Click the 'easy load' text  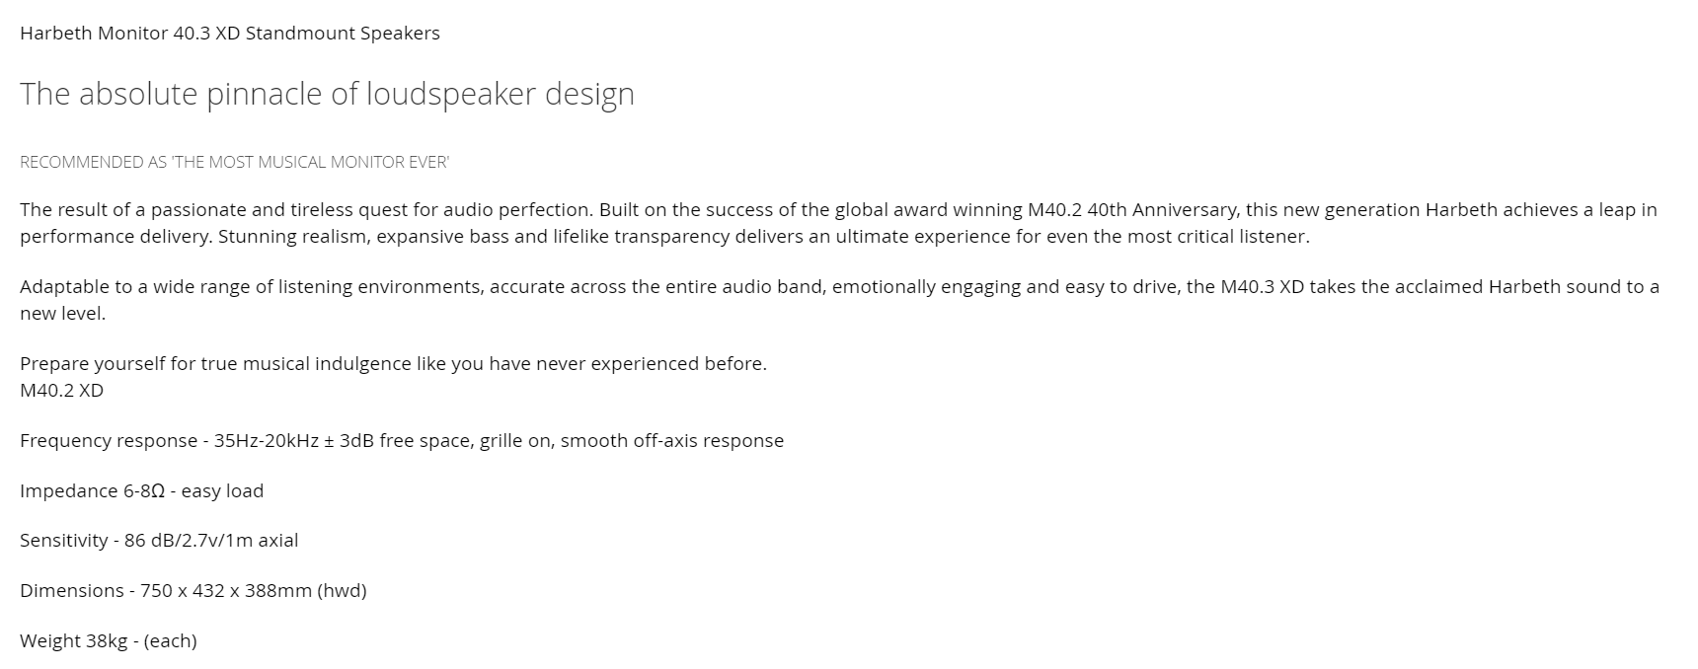click(222, 491)
